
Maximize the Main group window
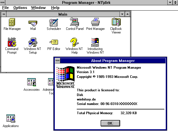tap(127, 14)
